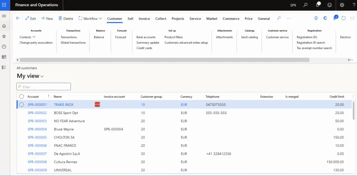This screenshot has width=357, height=176.
Task: Open account SPR-000008 link
Action: (x=37, y=162)
